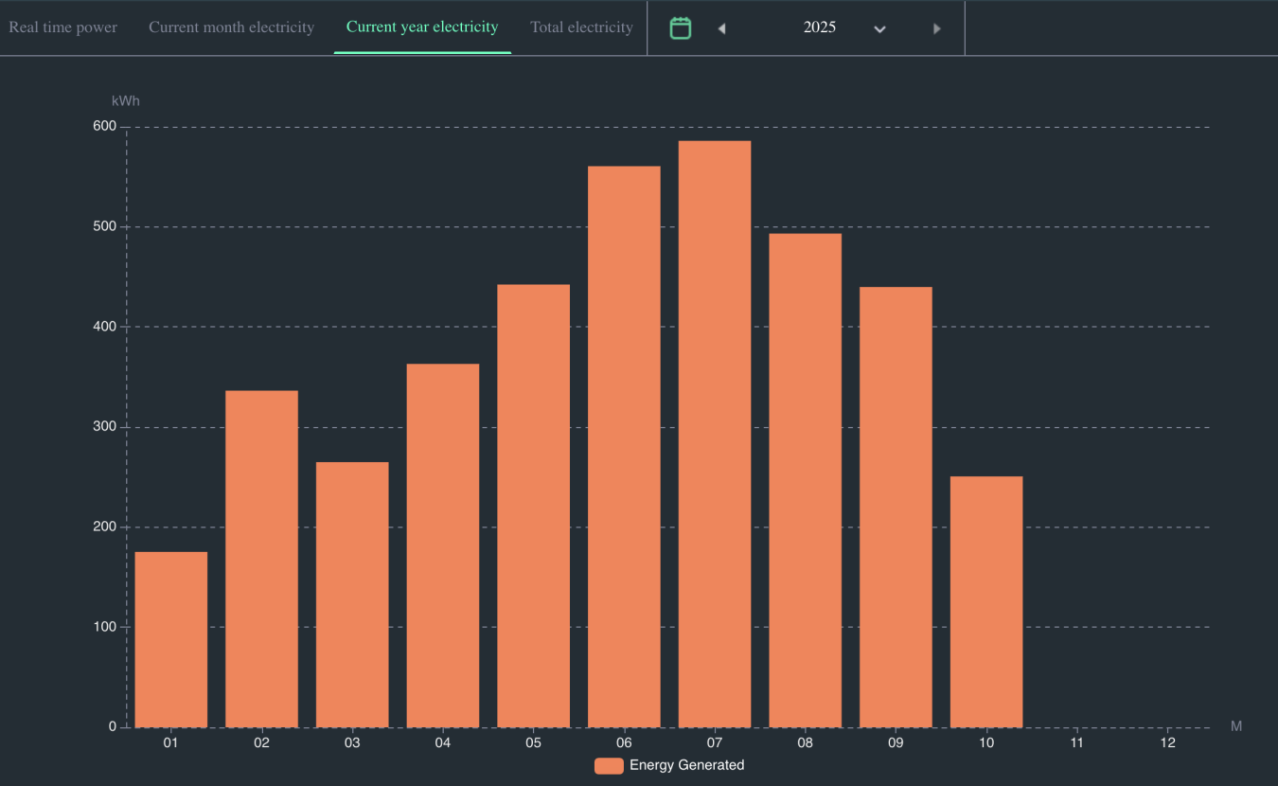The width and height of the screenshot is (1278, 786).
Task: Click the March (03) bar
Action: (x=352, y=594)
